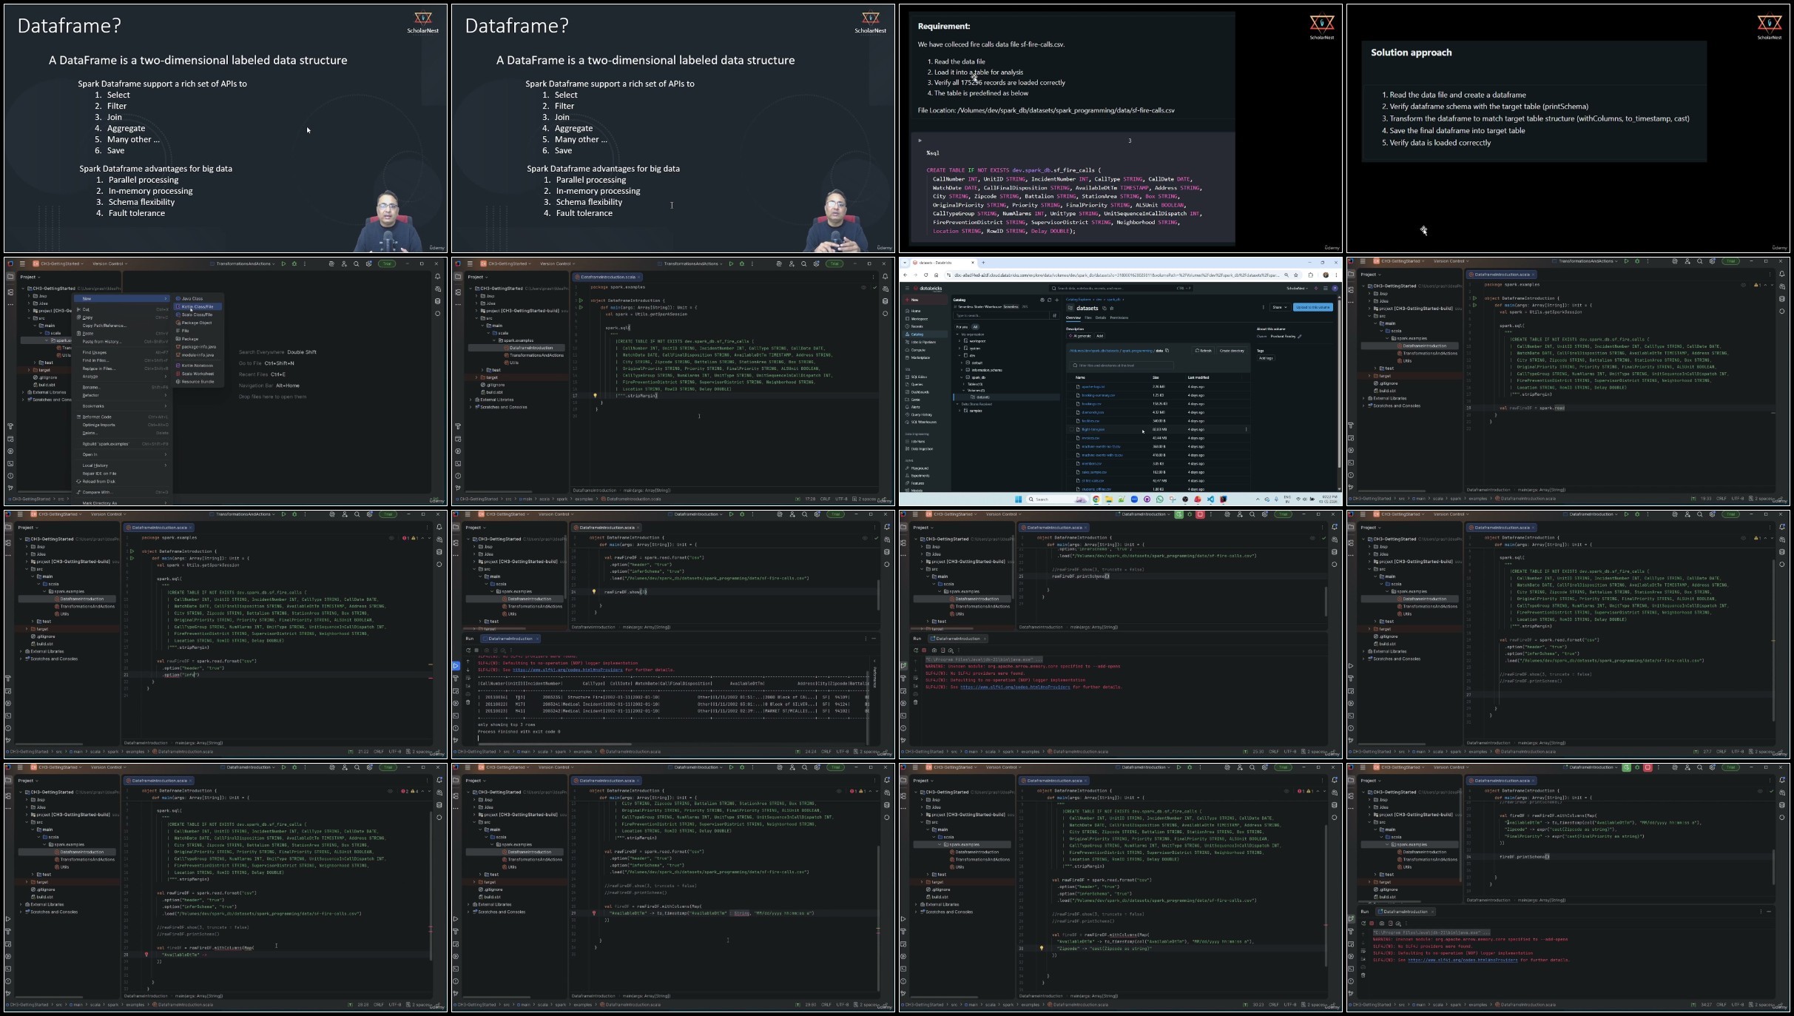The image size is (1794, 1016).
Task: Switch to the Permissions tab for datasets
Action: click(x=1119, y=317)
